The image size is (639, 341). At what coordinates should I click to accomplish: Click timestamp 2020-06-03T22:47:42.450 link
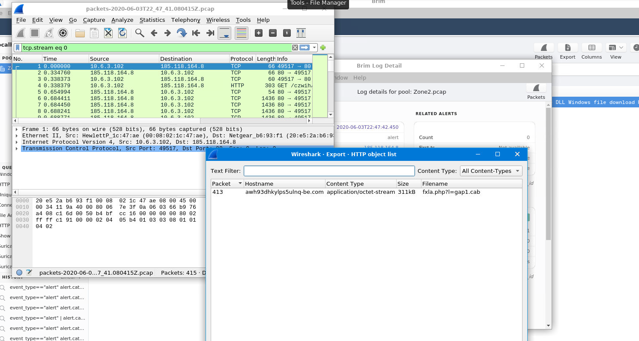click(367, 127)
